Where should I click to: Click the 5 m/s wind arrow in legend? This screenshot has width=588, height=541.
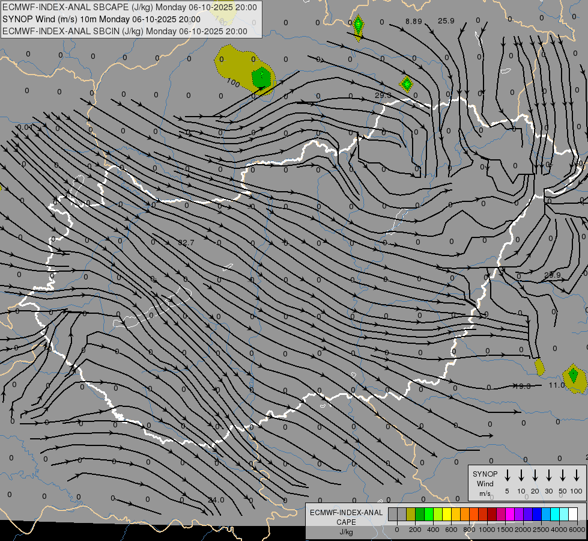[x=508, y=475]
